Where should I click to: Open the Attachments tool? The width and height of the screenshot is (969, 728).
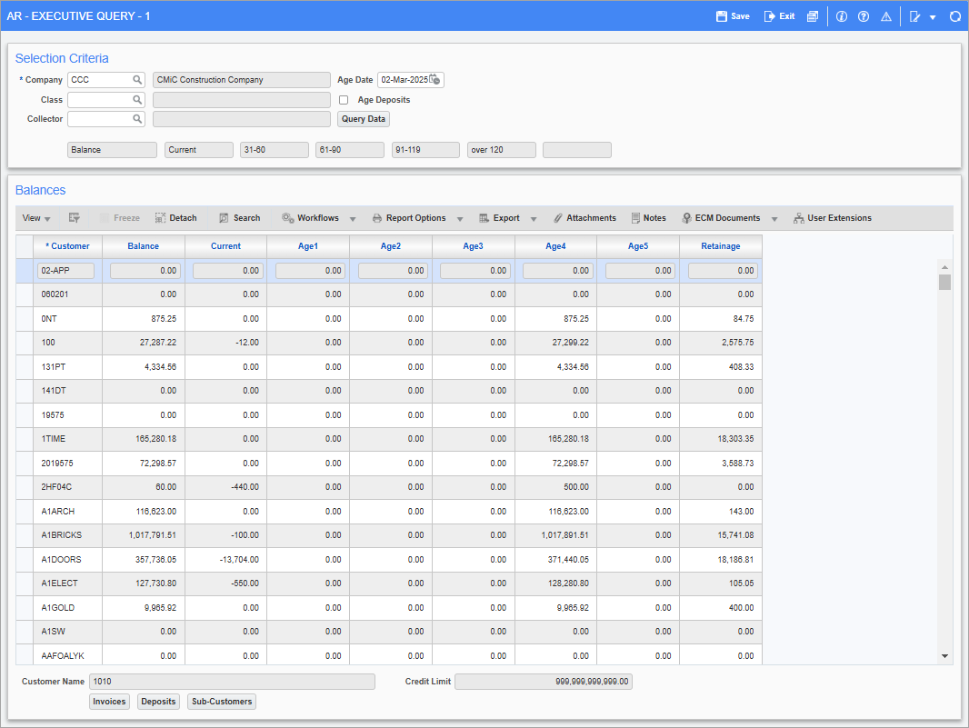tap(584, 217)
